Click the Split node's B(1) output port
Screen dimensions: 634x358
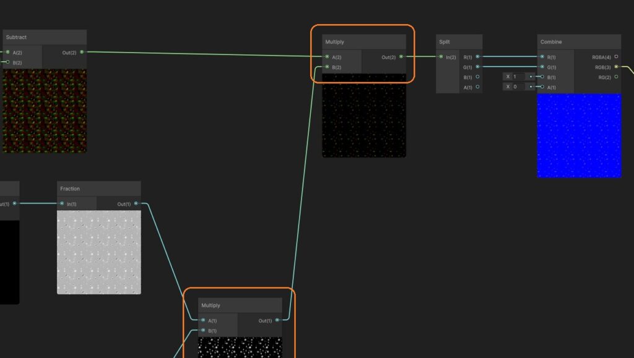[x=477, y=77]
